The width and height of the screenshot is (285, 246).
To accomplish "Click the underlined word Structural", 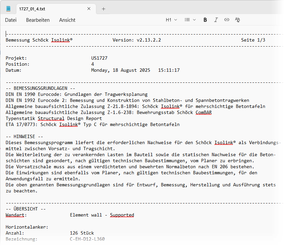I will coord(51,119).
